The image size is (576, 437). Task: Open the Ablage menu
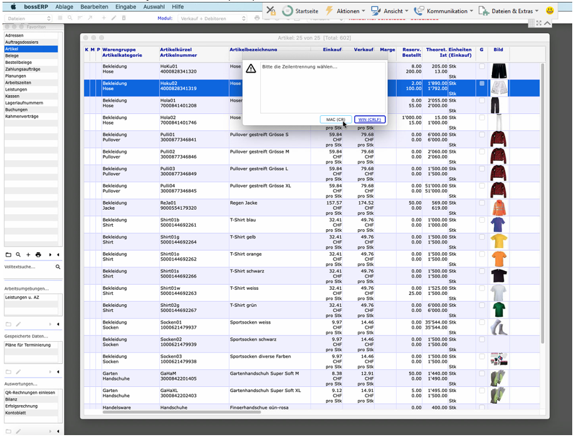63,6
